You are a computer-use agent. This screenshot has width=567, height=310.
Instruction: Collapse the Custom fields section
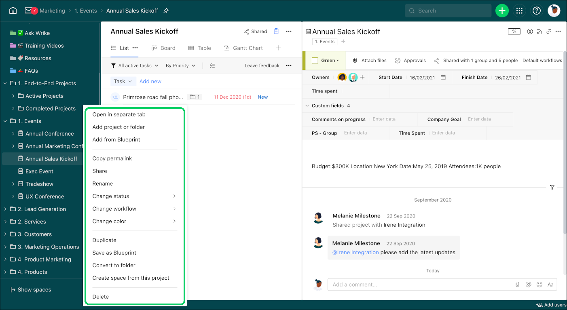pyautogui.click(x=307, y=105)
